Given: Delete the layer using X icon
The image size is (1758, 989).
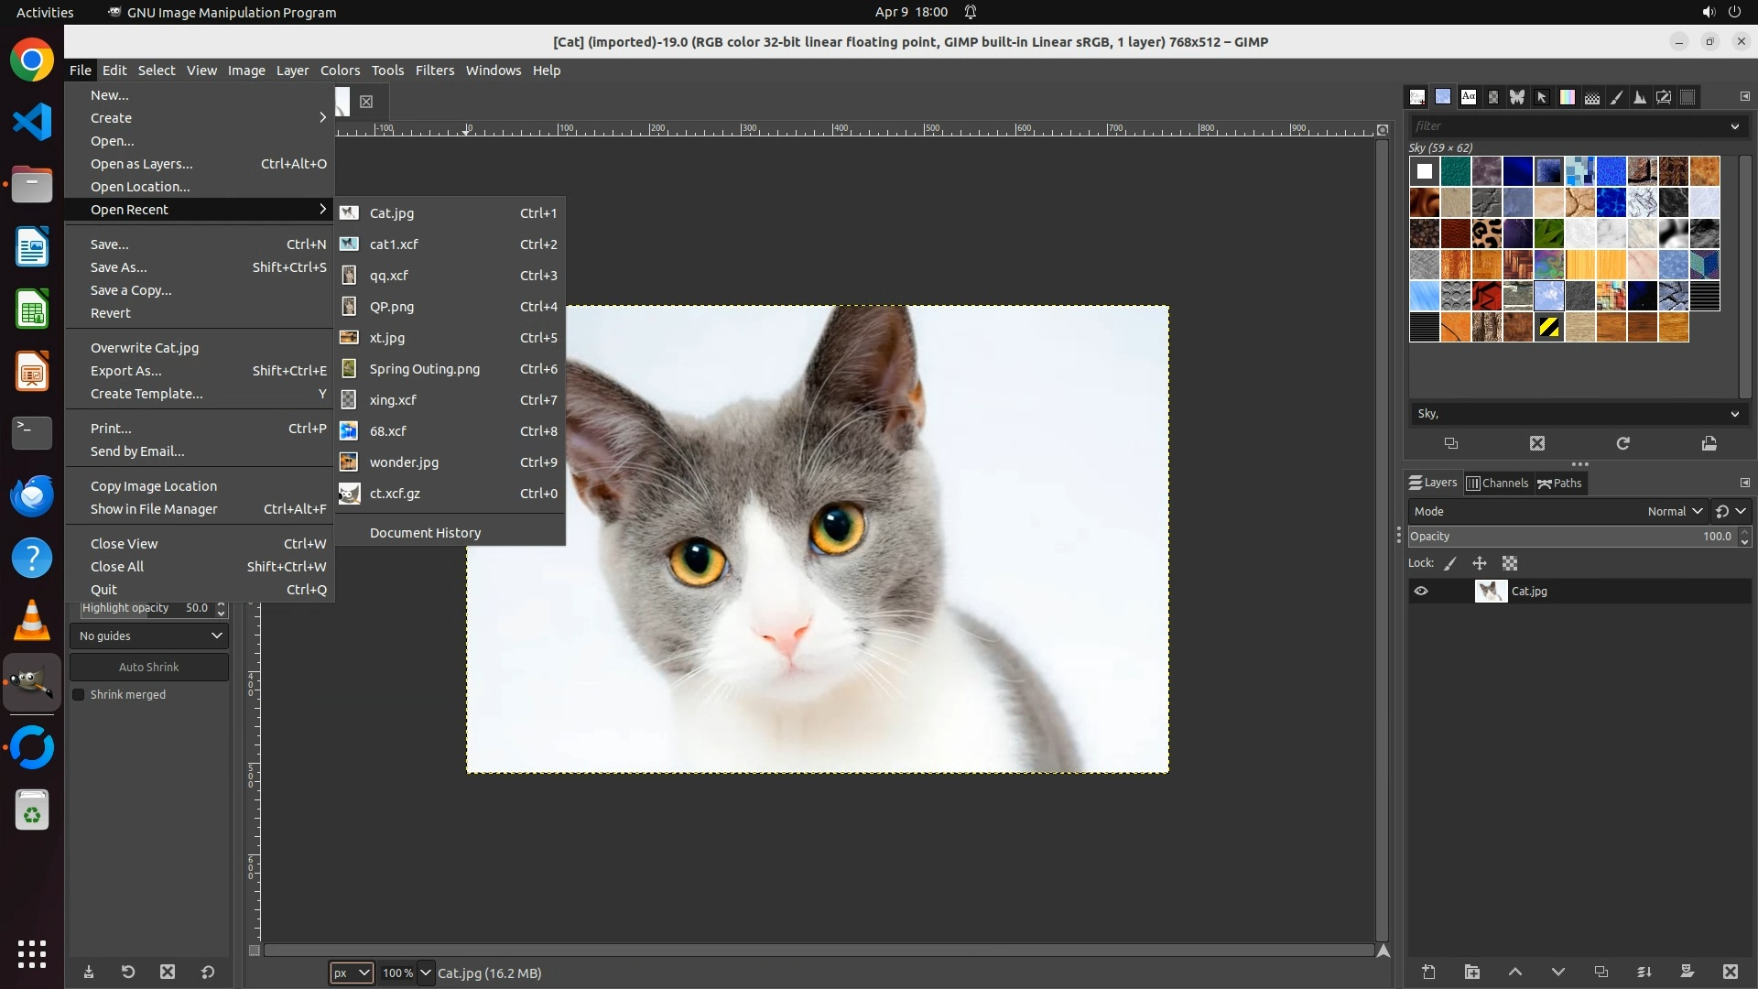Looking at the screenshot, I should click(x=1730, y=972).
